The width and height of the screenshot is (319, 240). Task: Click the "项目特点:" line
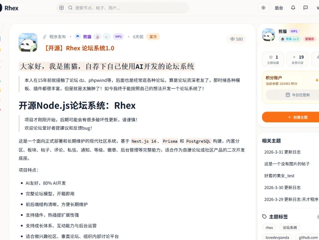tap(28, 170)
